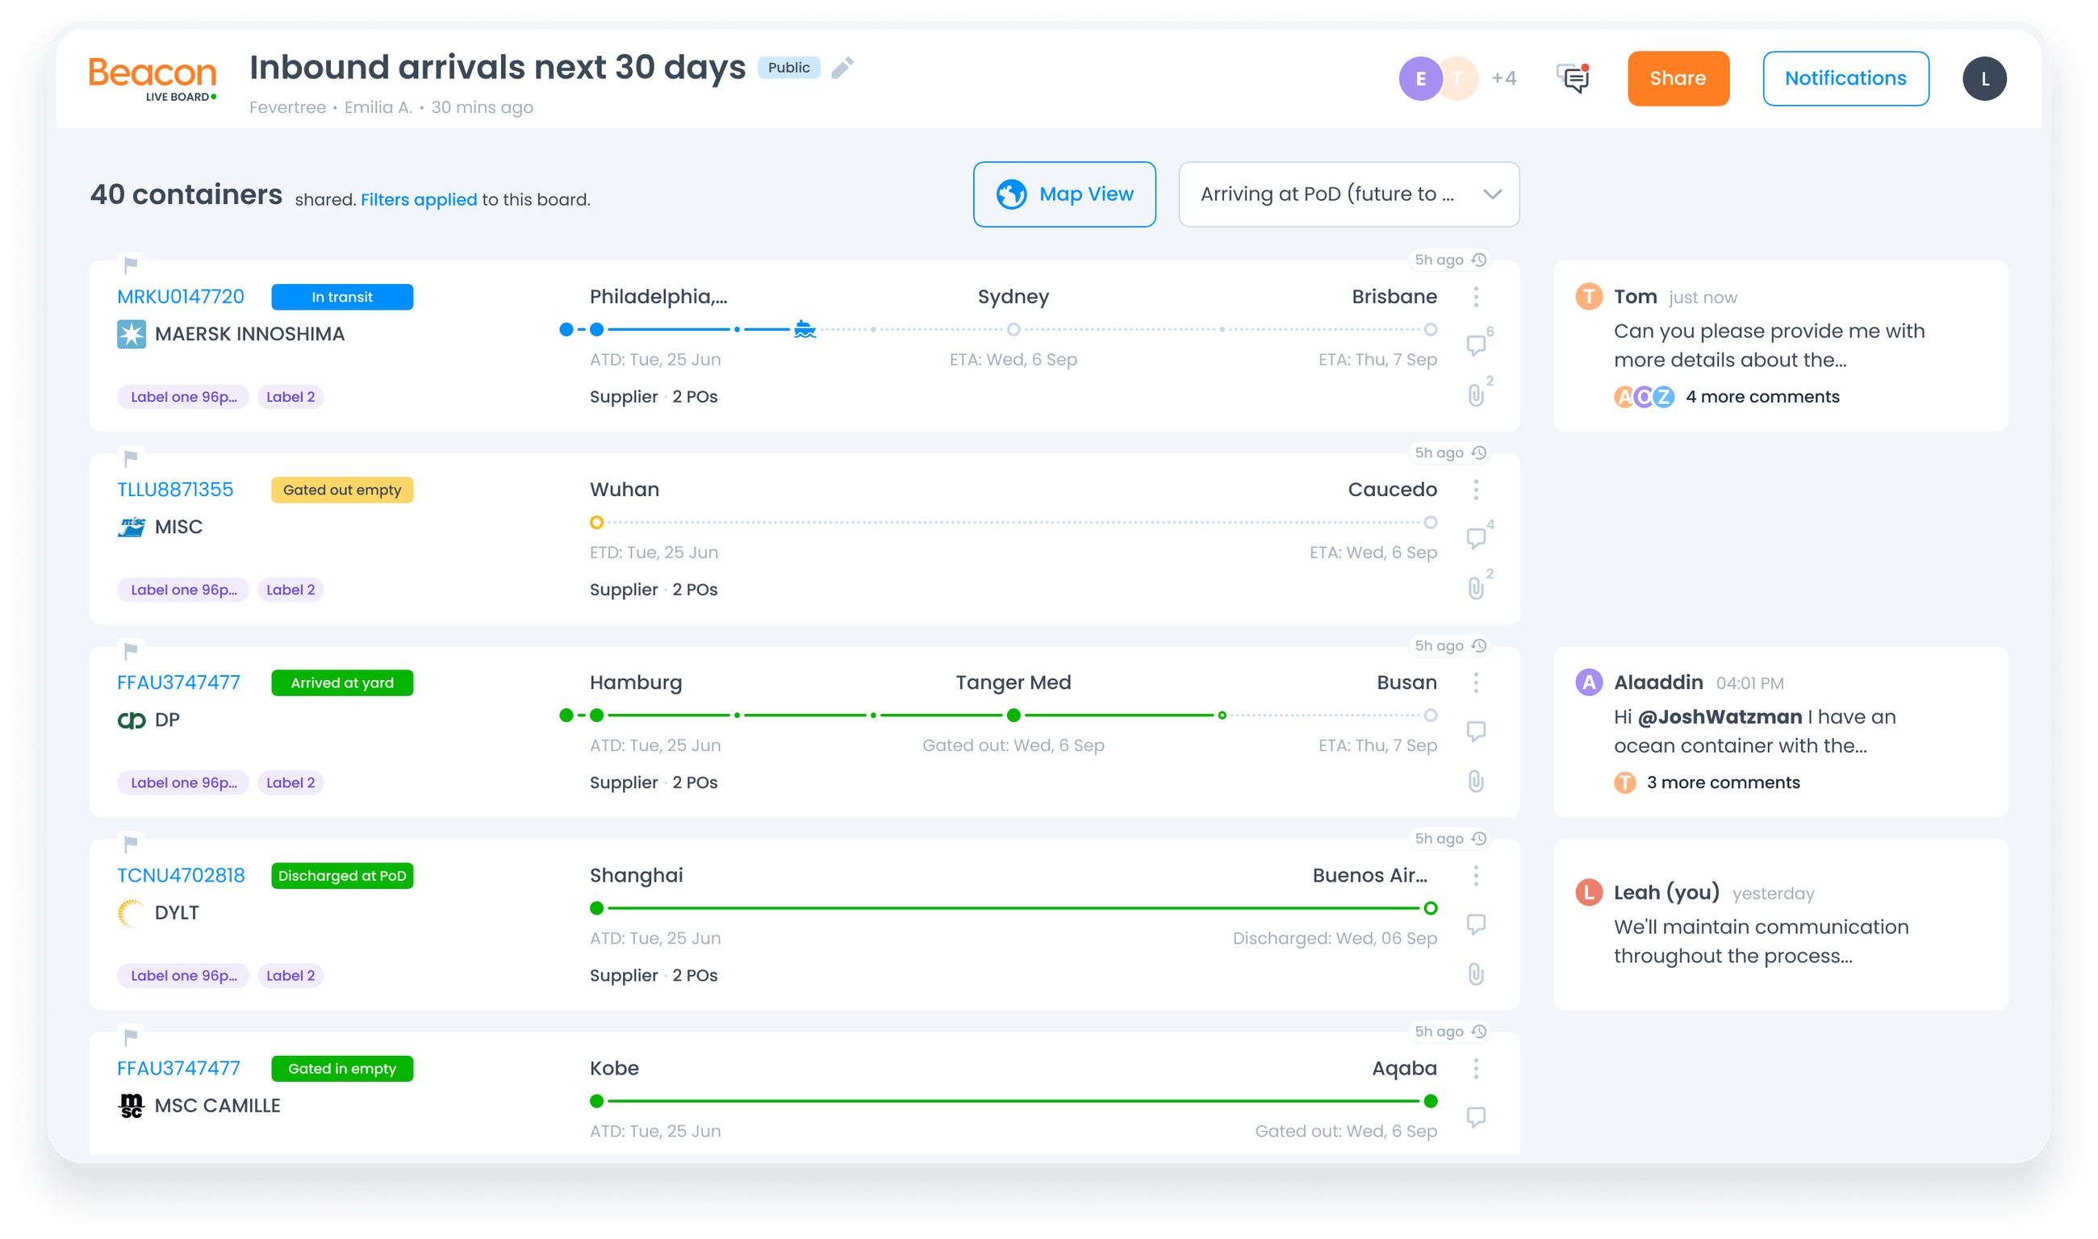The image size is (2098, 1239).
Task: Expand '3 more comments' under Alaaddin's message
Action: (x=1722, y=782)
